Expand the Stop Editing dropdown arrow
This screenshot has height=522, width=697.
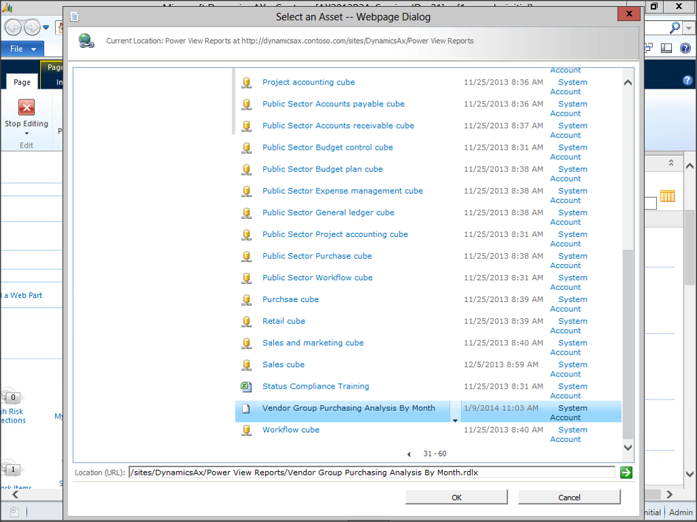(x=26, y=133)
